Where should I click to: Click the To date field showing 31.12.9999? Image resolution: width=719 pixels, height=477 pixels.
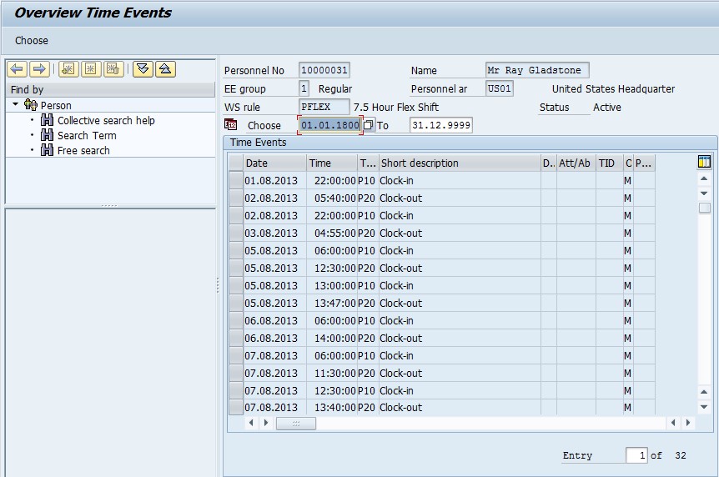(440, 125)
